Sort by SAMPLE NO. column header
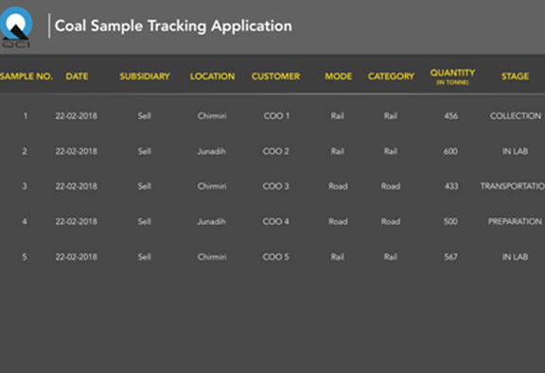 (26, 76)
